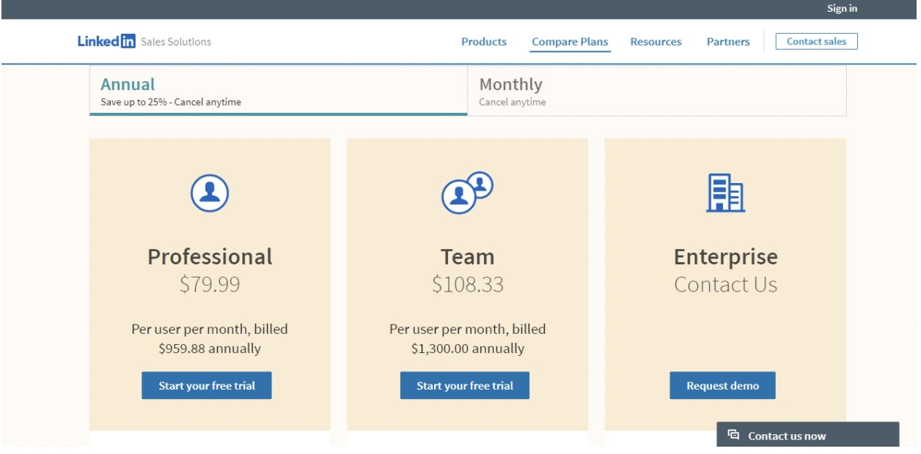Open the Products menu

(x=484, y=42)
